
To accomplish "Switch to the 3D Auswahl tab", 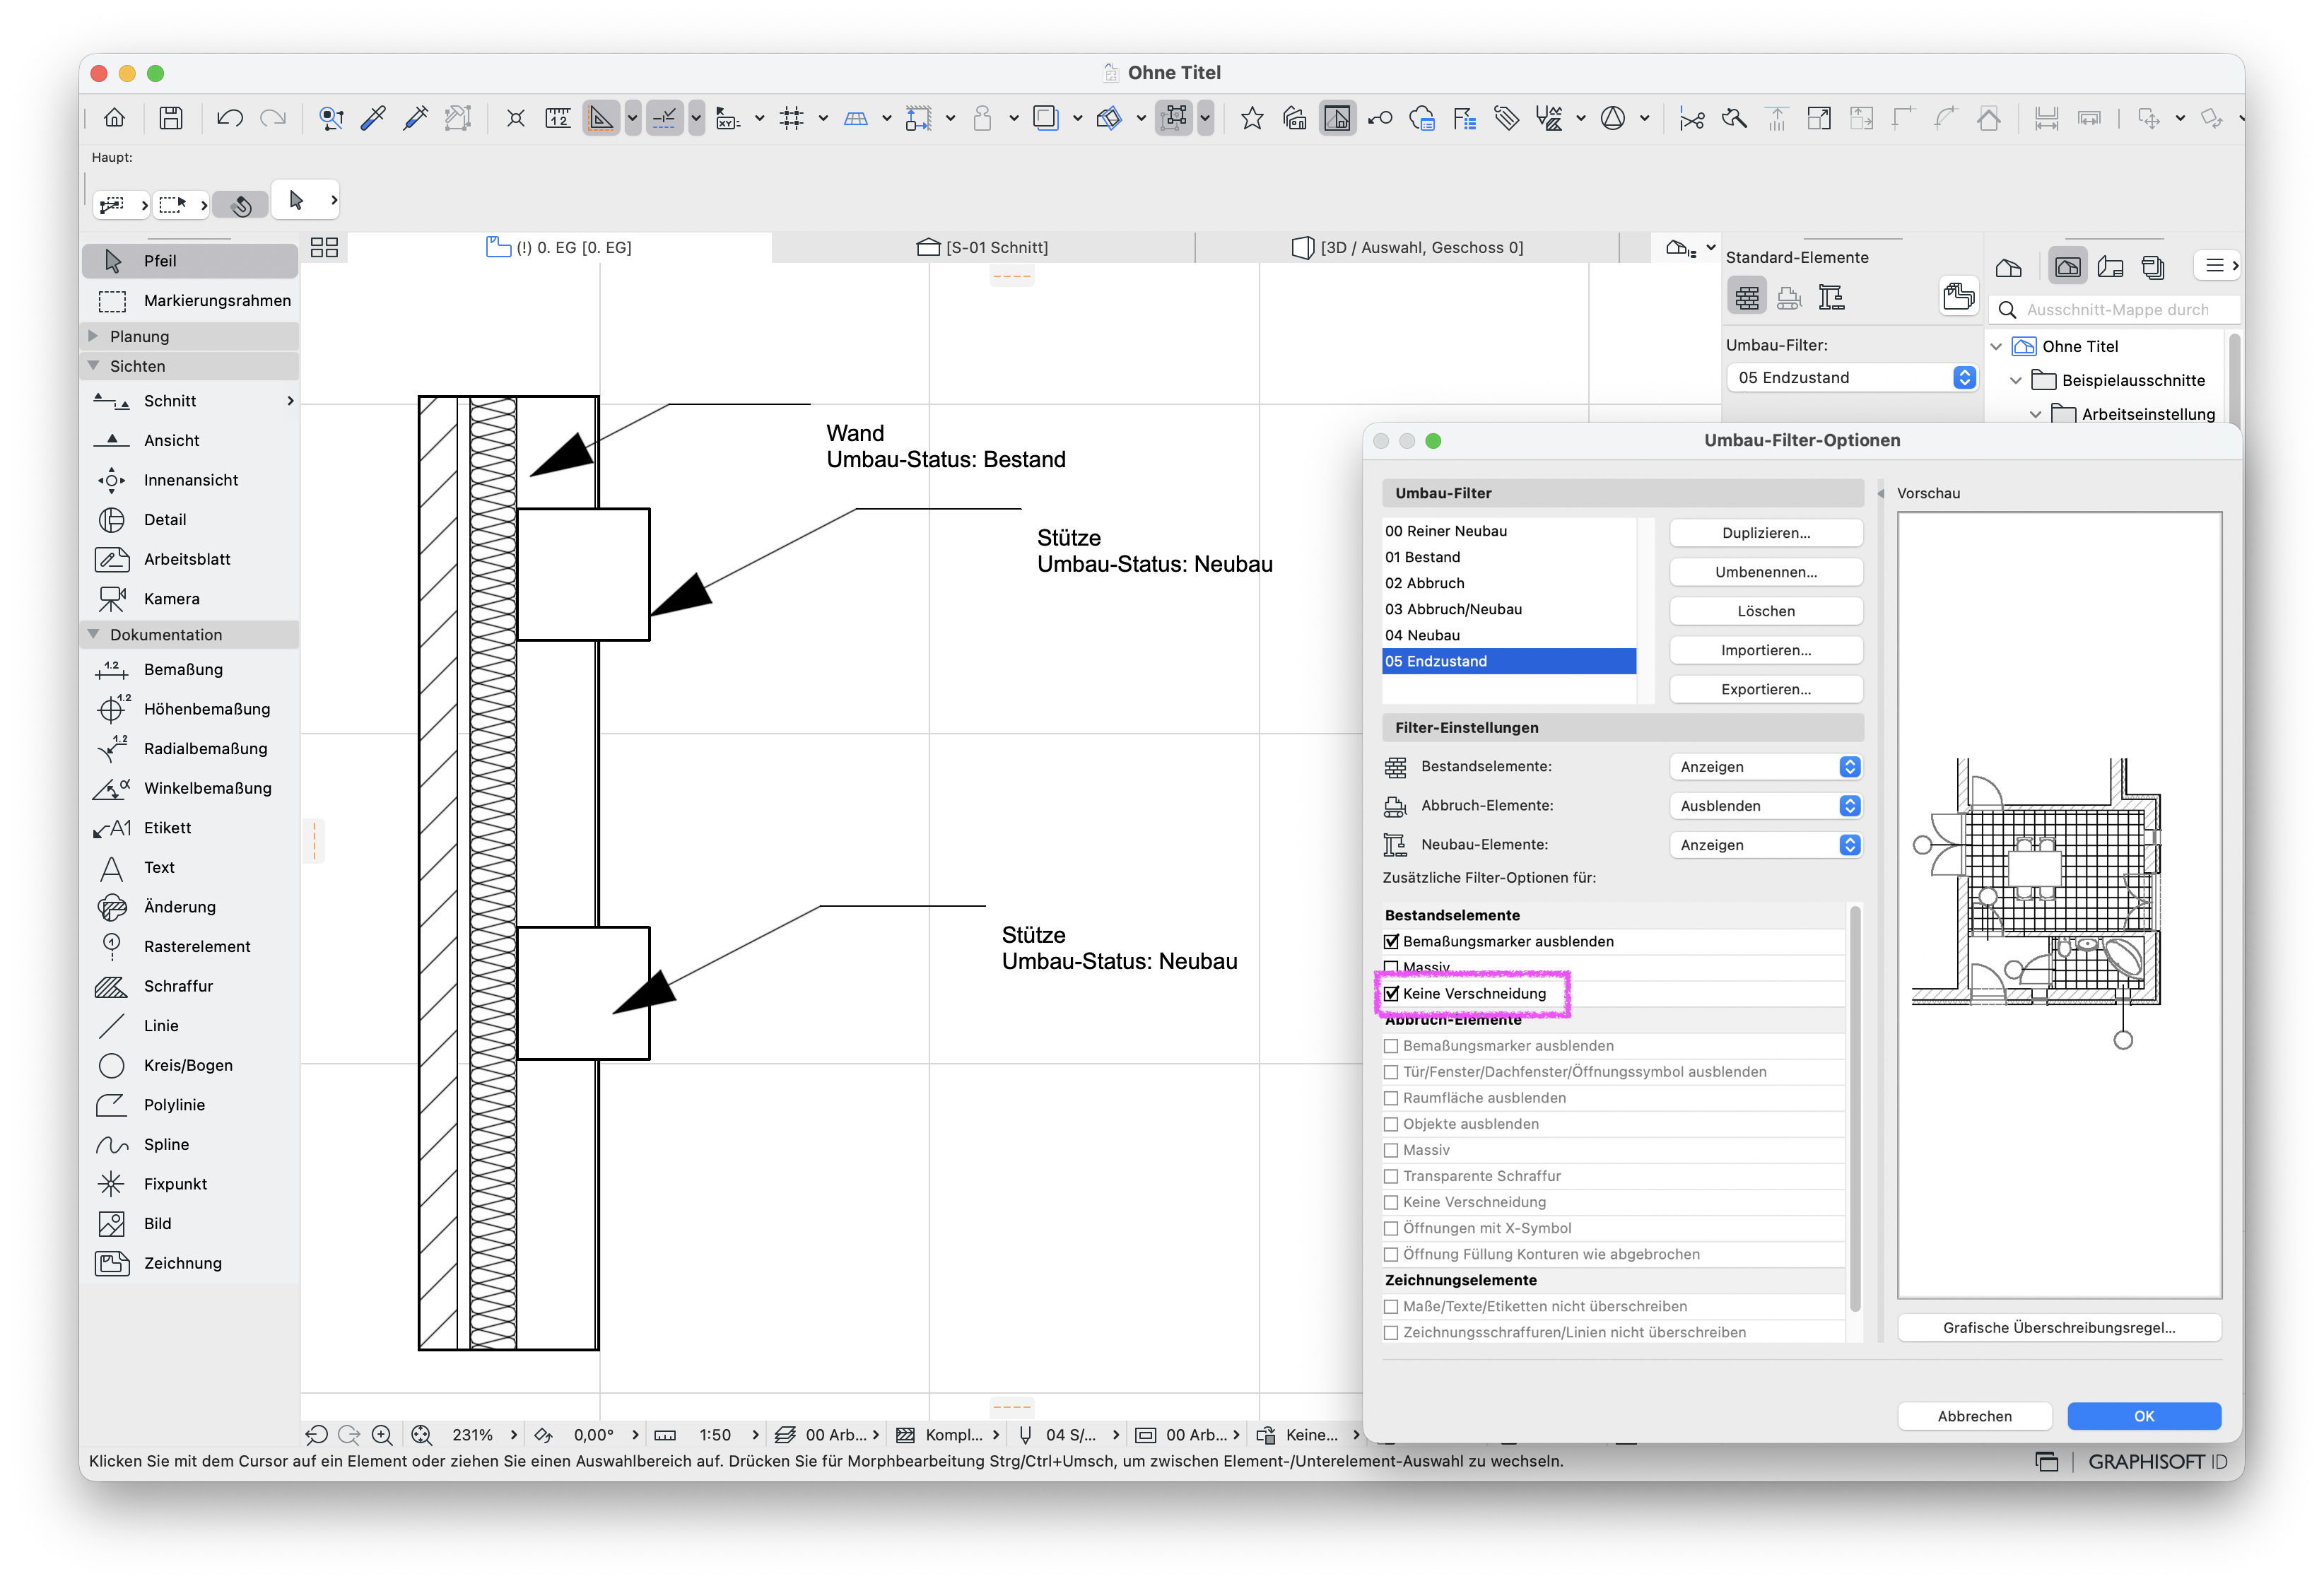I will 1407,248.
